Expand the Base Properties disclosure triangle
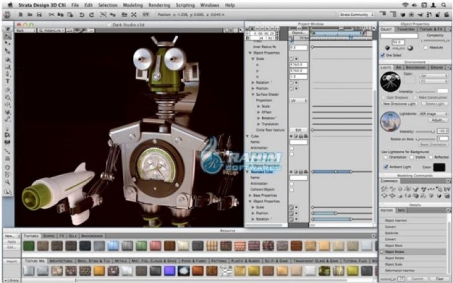The image size is (453, 283). tap(251, 195)
